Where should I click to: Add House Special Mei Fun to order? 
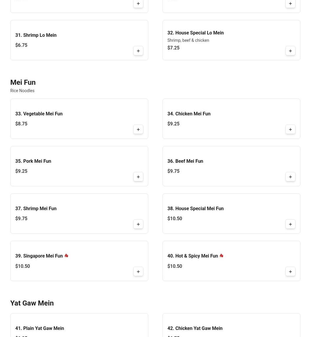click(x=290, y=224)
